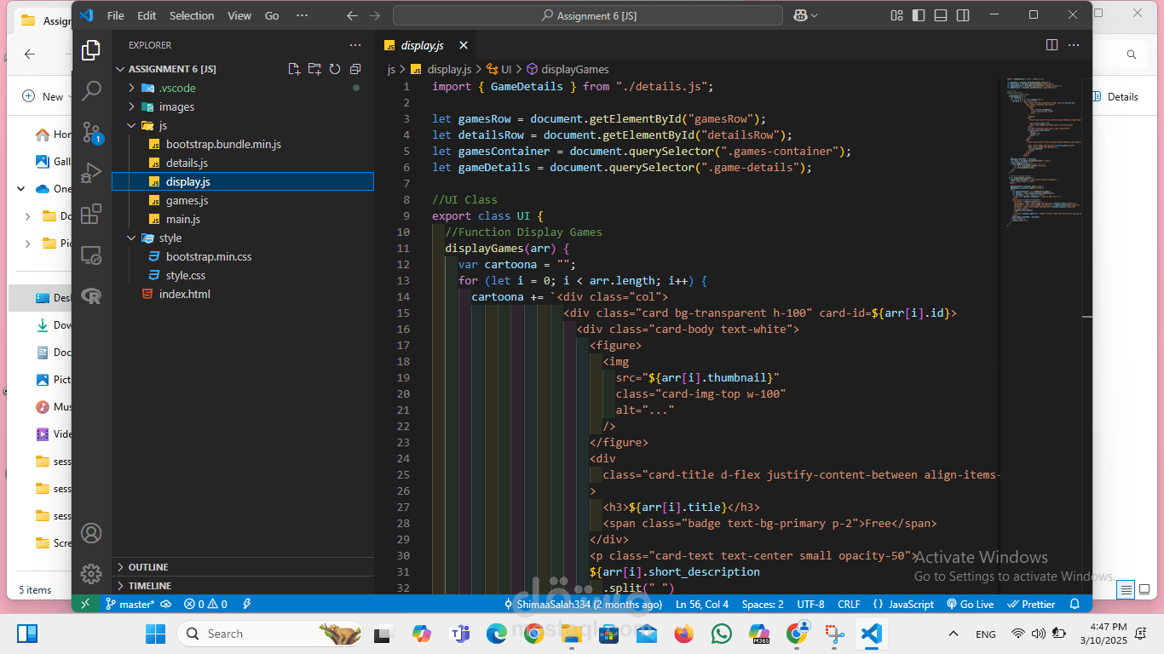Click the Split Editor icon
1164x654 pixels.
tap(1052, 45)
